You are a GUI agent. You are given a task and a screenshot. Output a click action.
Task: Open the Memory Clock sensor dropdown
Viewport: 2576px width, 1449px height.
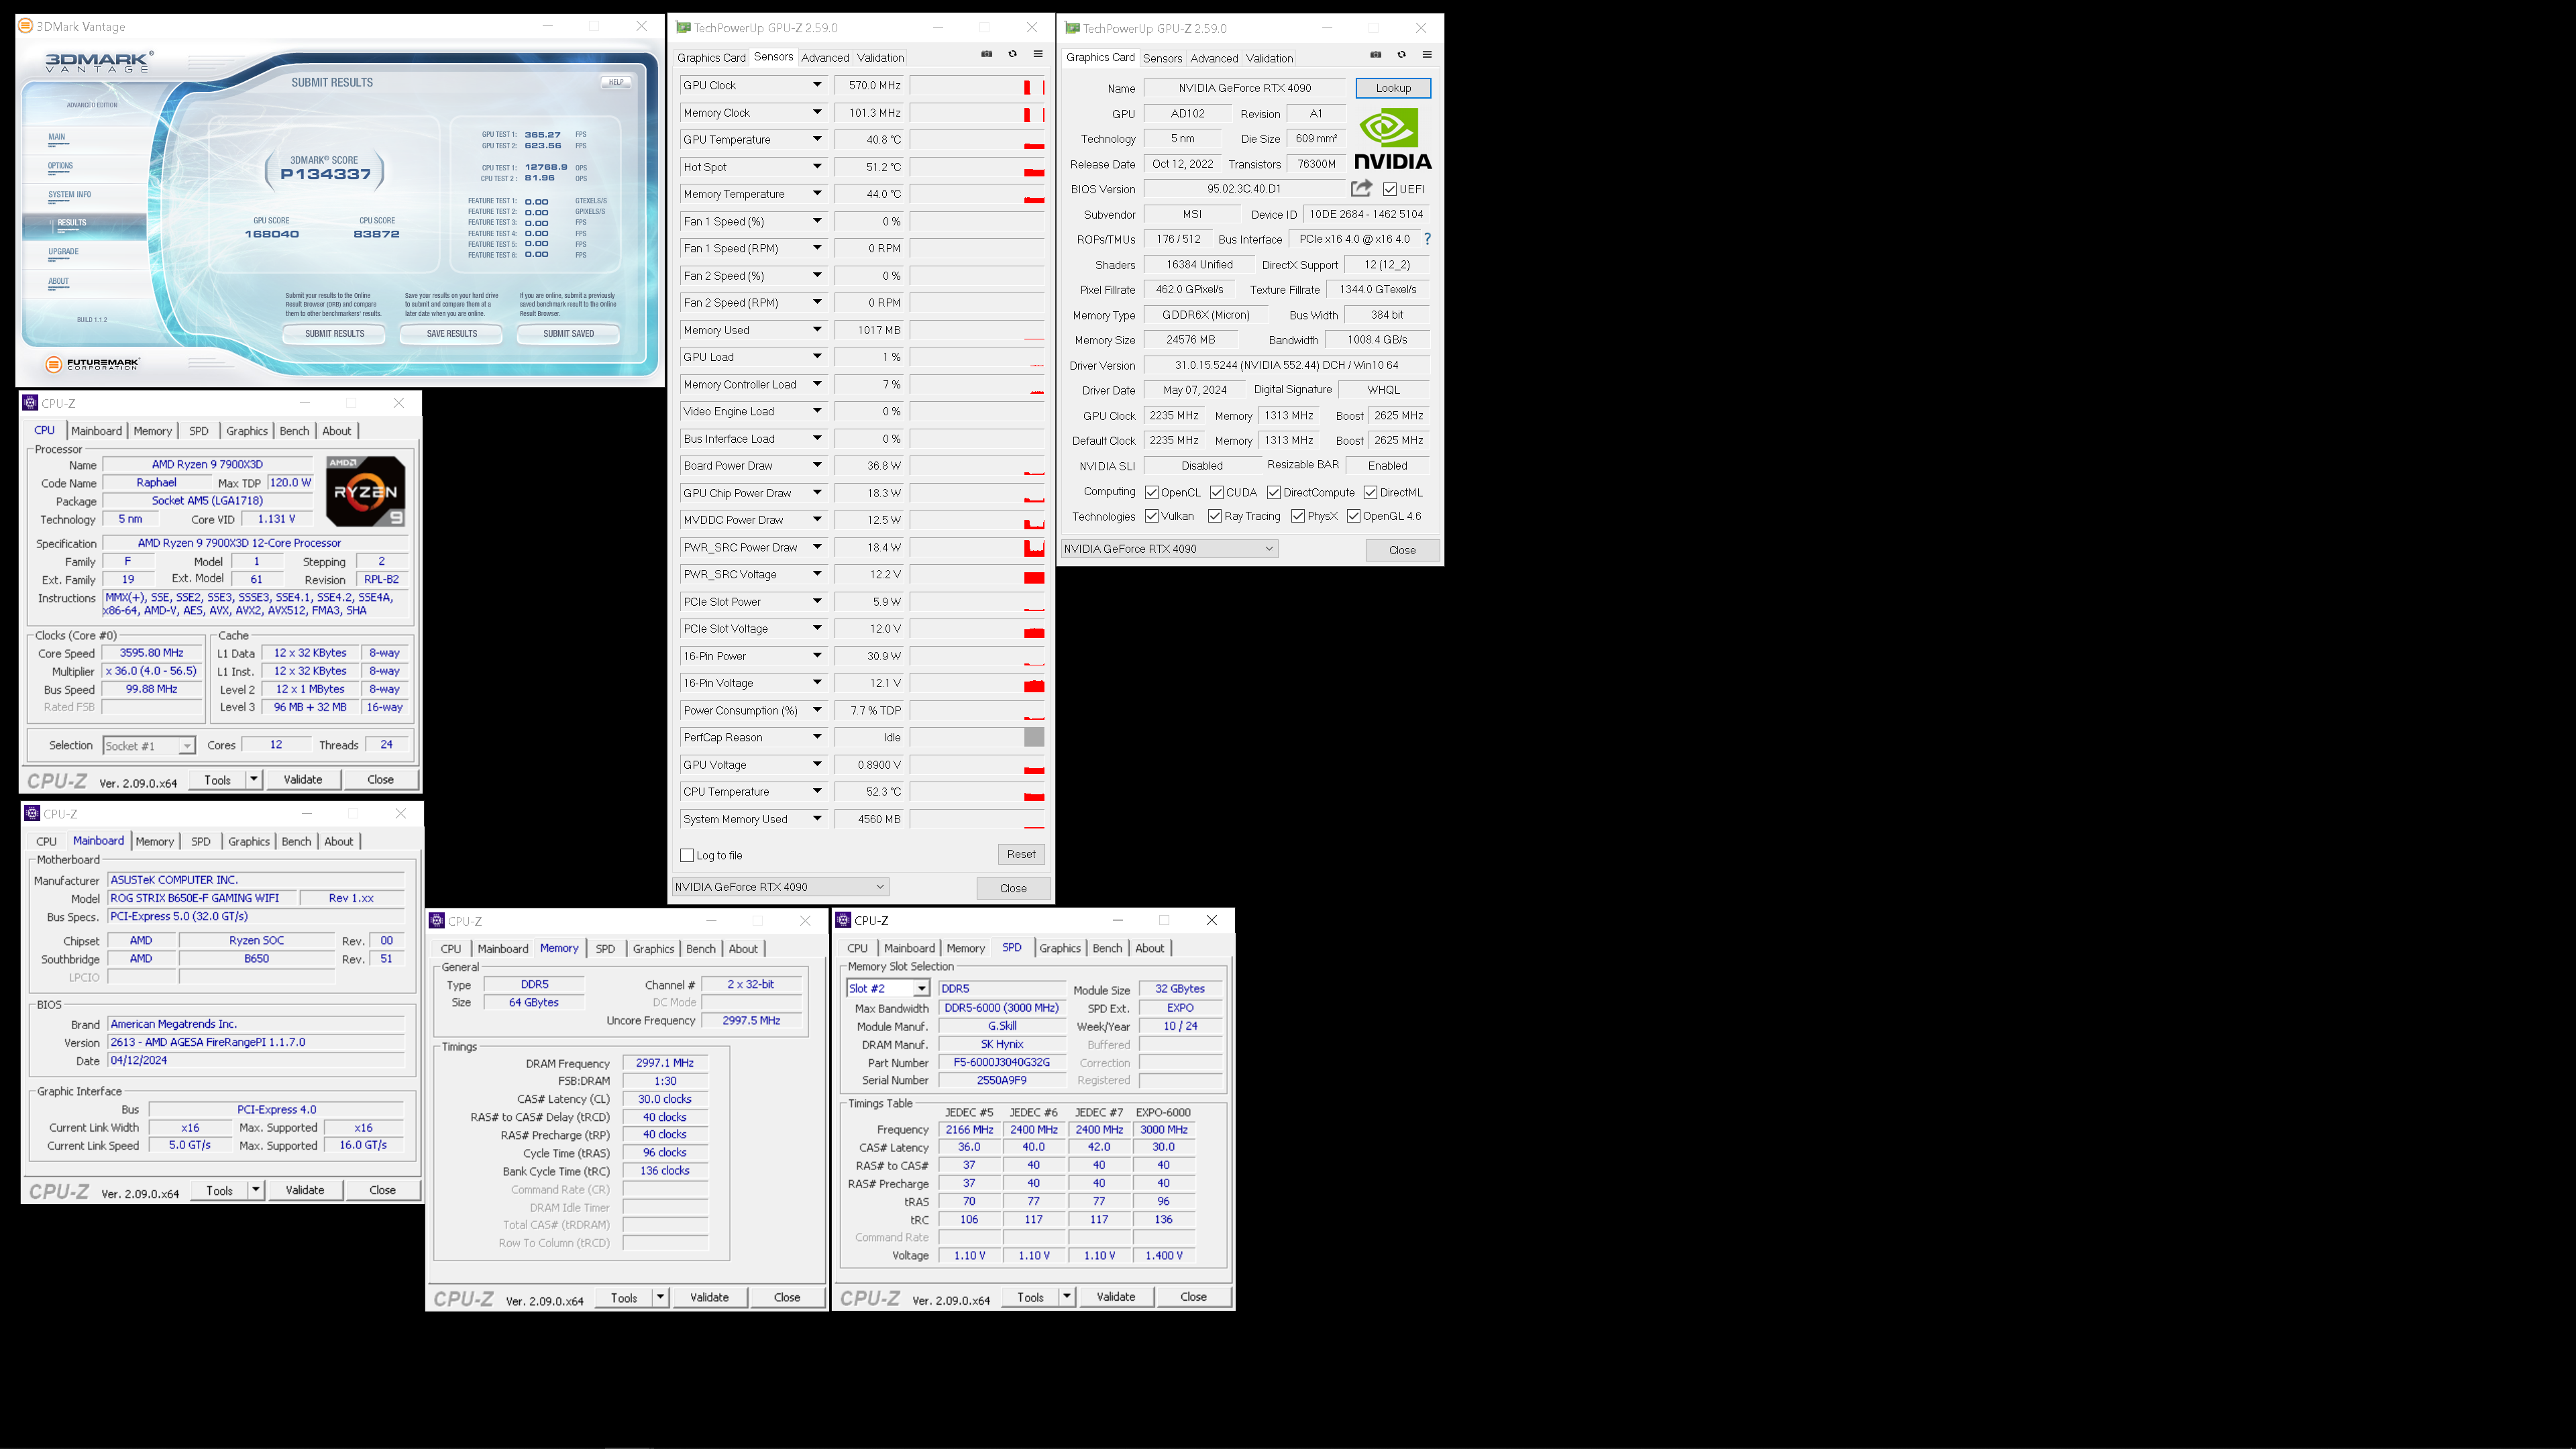click(817, 113)
